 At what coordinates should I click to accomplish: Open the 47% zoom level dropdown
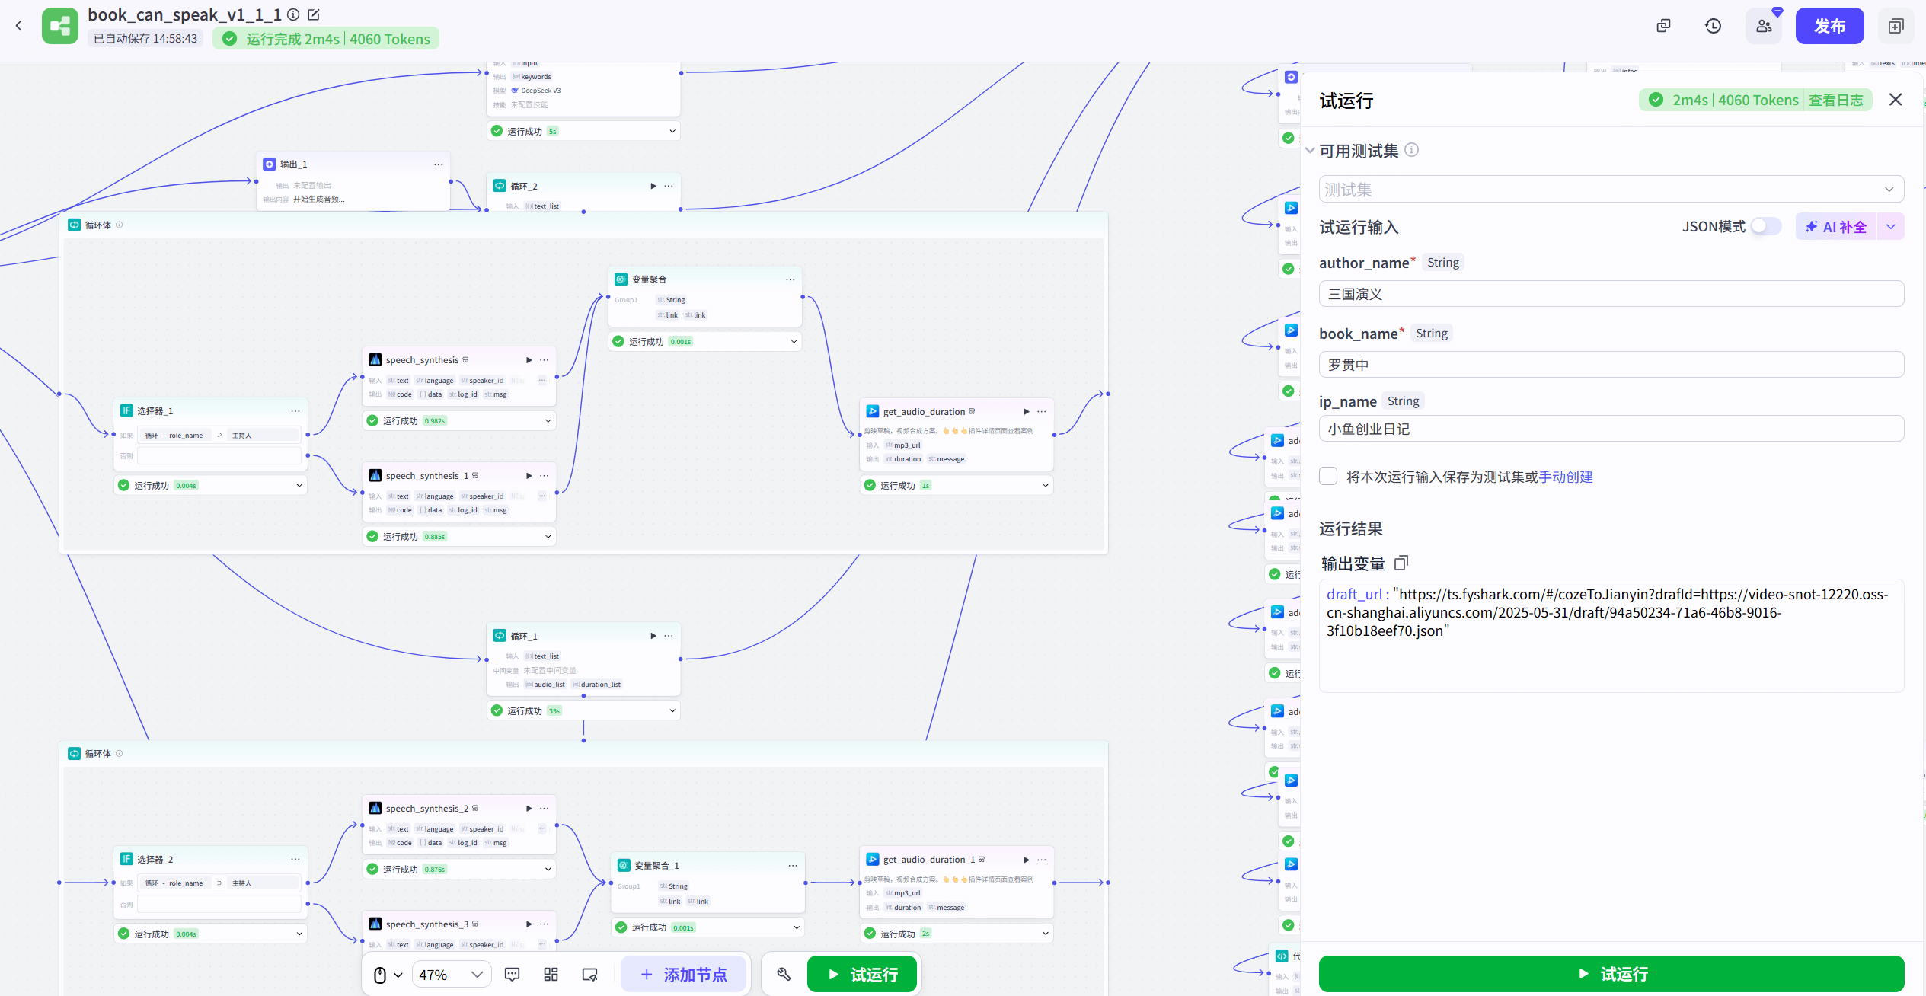(451, 975)
